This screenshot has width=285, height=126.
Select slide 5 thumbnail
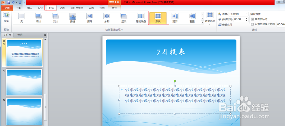tap(24, 112)
